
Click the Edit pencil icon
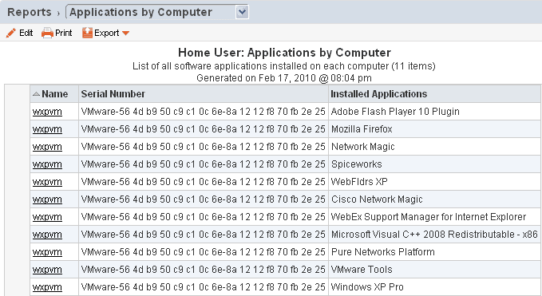[11, 33]
